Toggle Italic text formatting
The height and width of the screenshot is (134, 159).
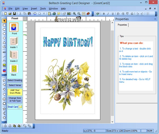108,14
